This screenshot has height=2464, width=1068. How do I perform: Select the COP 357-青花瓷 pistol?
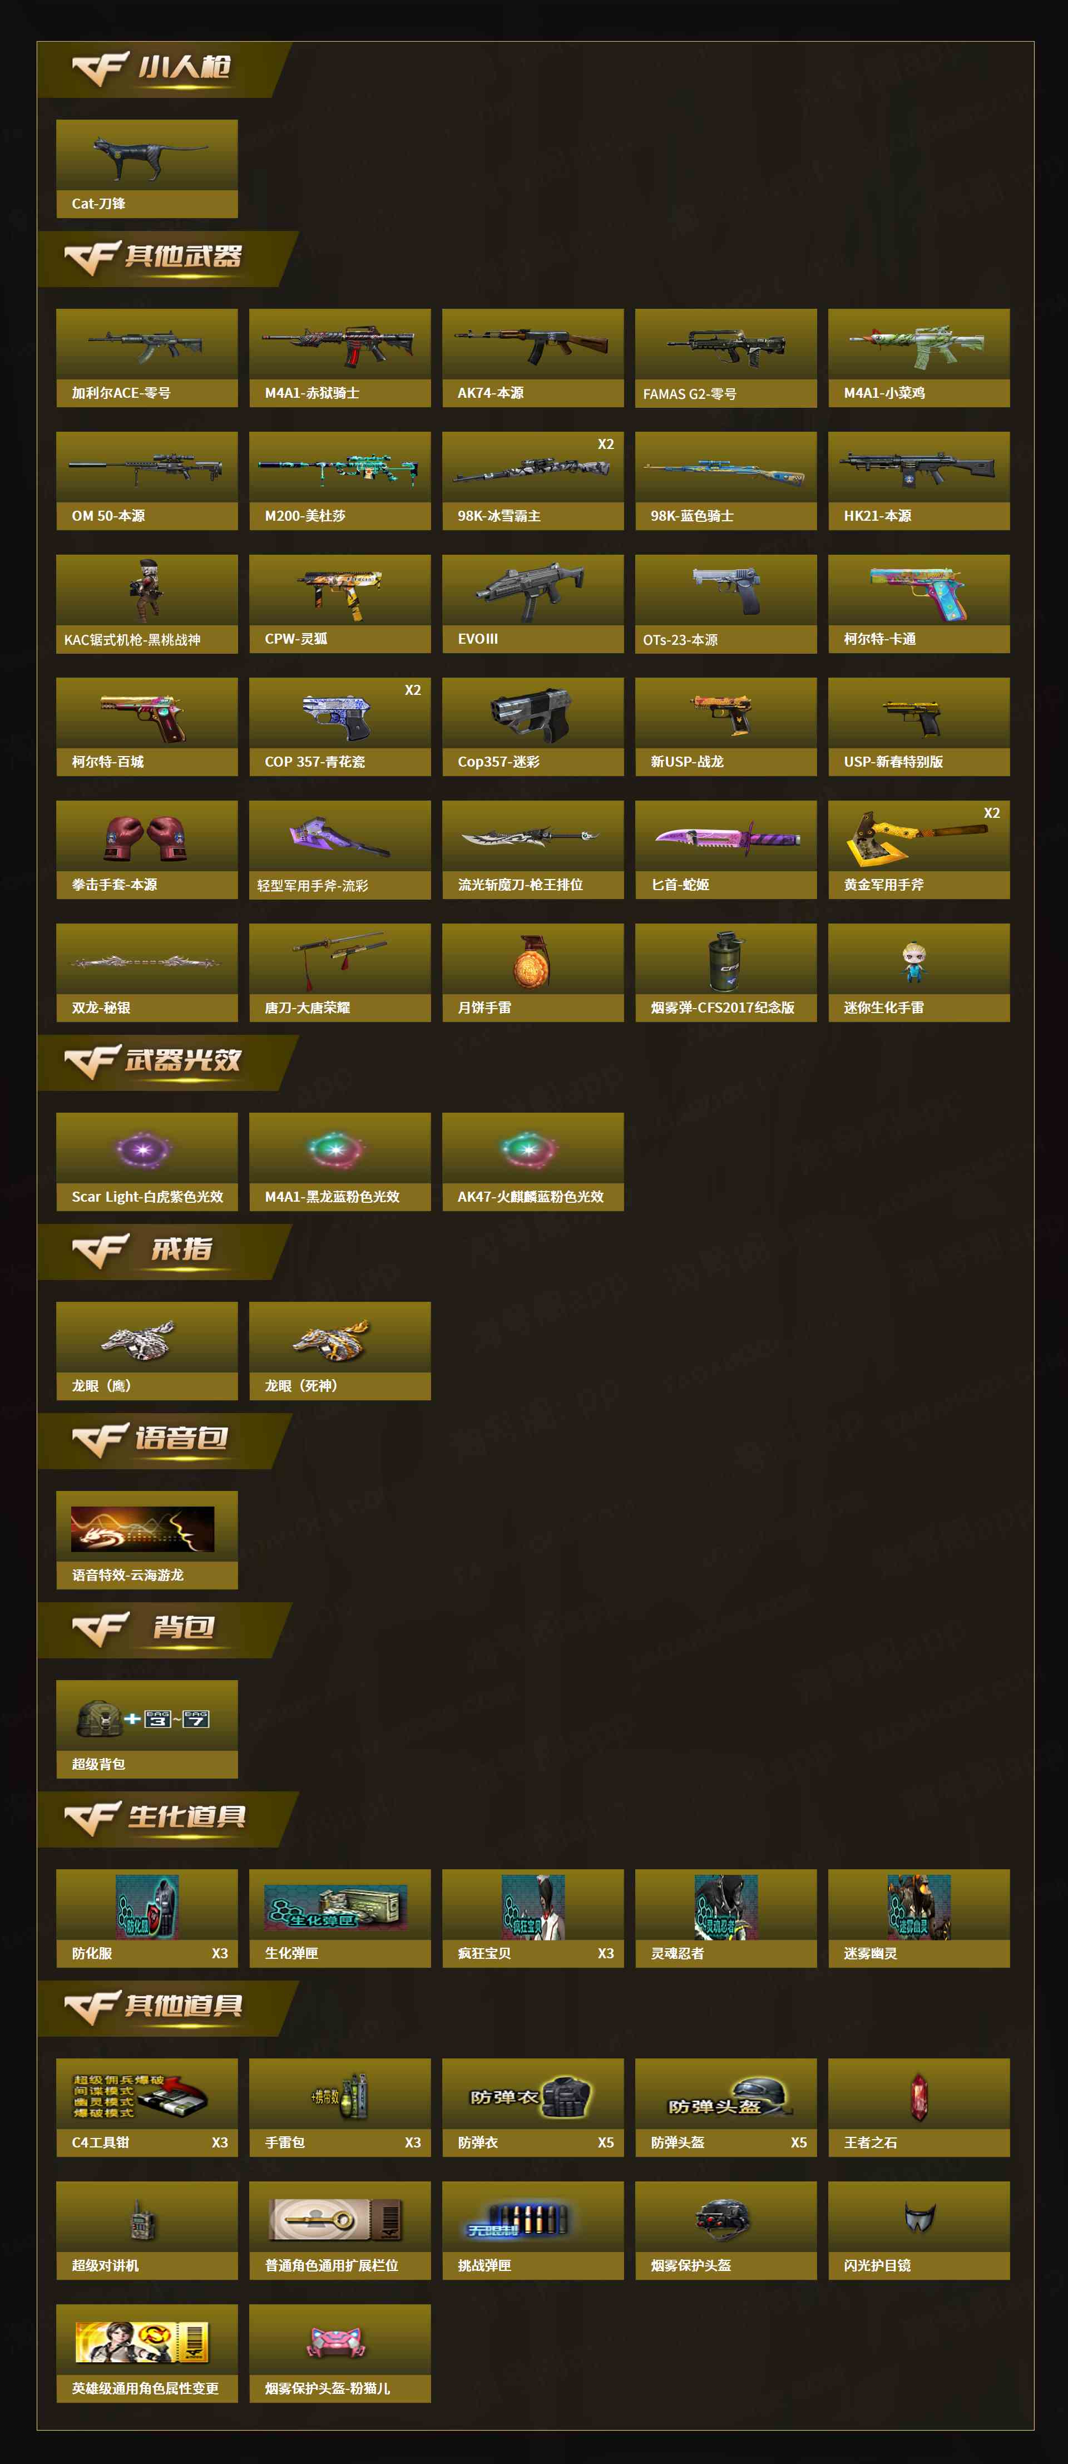pyautogui.click(x=339, y=726)
